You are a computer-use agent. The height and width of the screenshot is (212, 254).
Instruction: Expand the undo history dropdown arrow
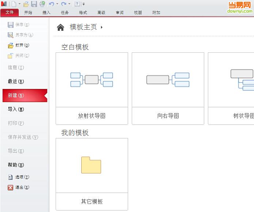tap(57, 4)
